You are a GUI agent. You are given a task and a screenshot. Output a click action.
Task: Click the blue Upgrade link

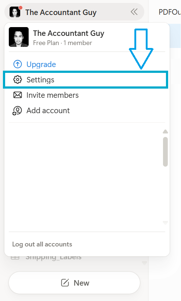pos(41,64)
